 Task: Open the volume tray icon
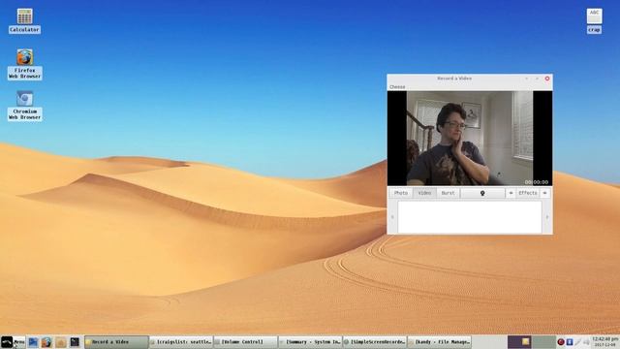(586, 342)
